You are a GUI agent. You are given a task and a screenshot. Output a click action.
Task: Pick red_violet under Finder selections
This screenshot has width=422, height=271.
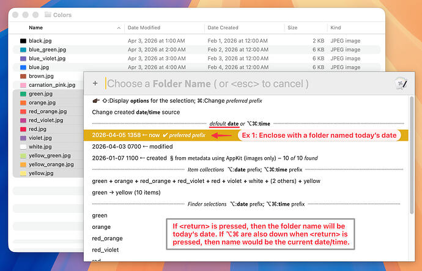[x=105, y=250]
